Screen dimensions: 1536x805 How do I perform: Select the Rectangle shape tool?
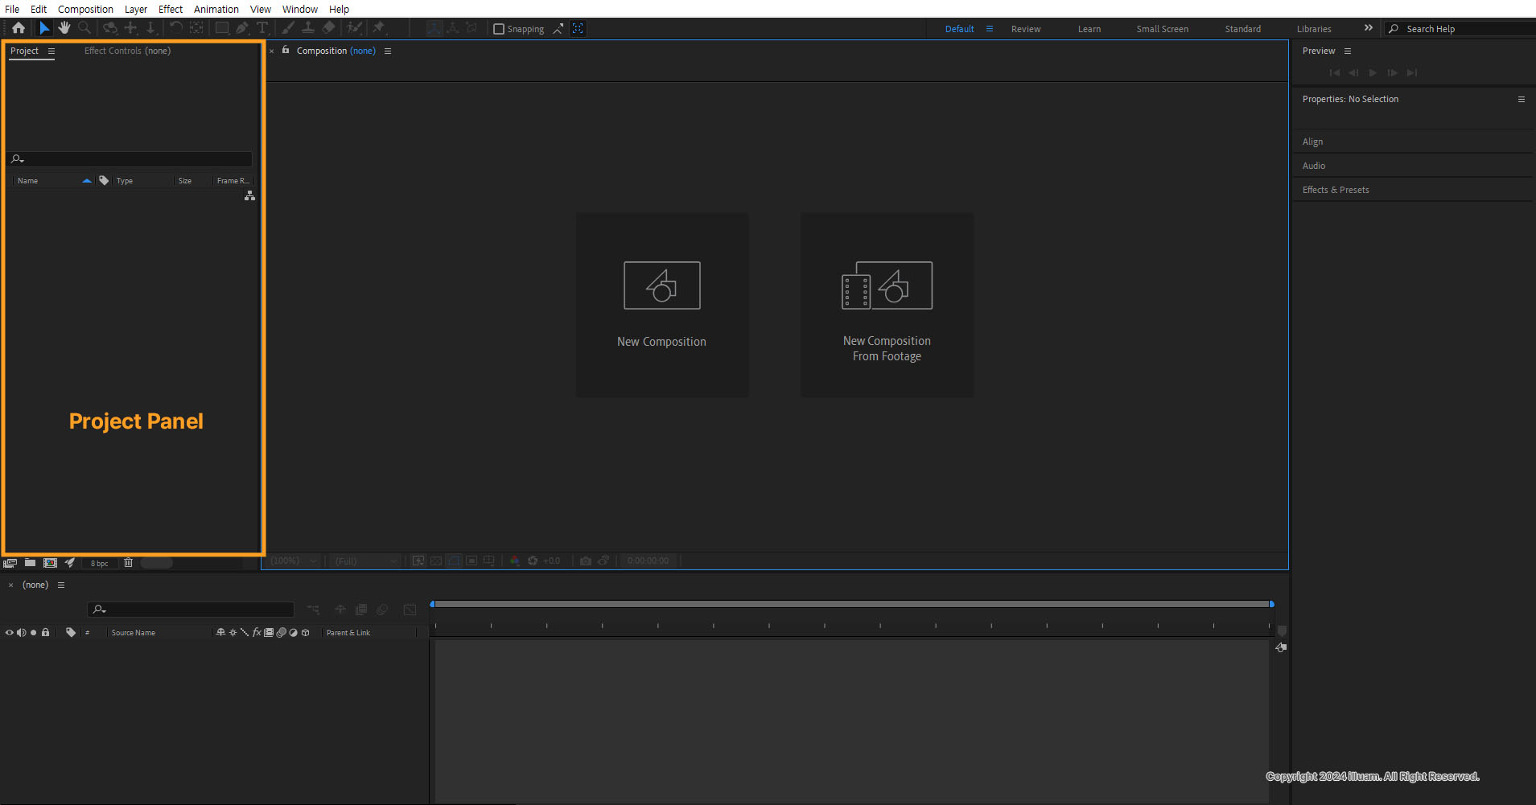222,28
